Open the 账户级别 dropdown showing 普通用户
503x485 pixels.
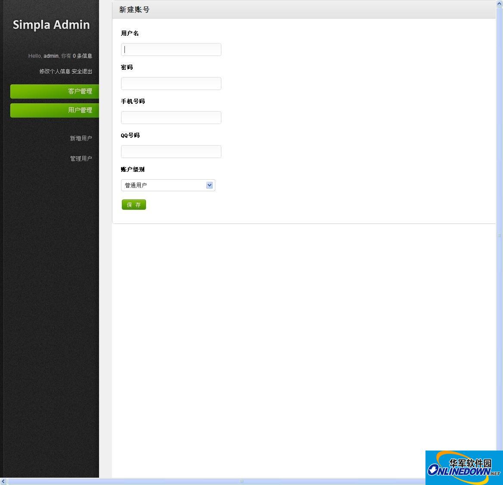pyautogui.click(x=168, y=185)
